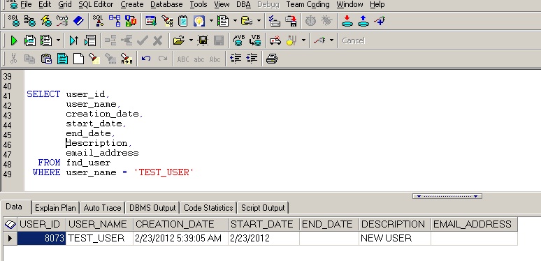Click the NEW USER description cell
This screenshot has height=261, width=541.
[x=395, y=238]
